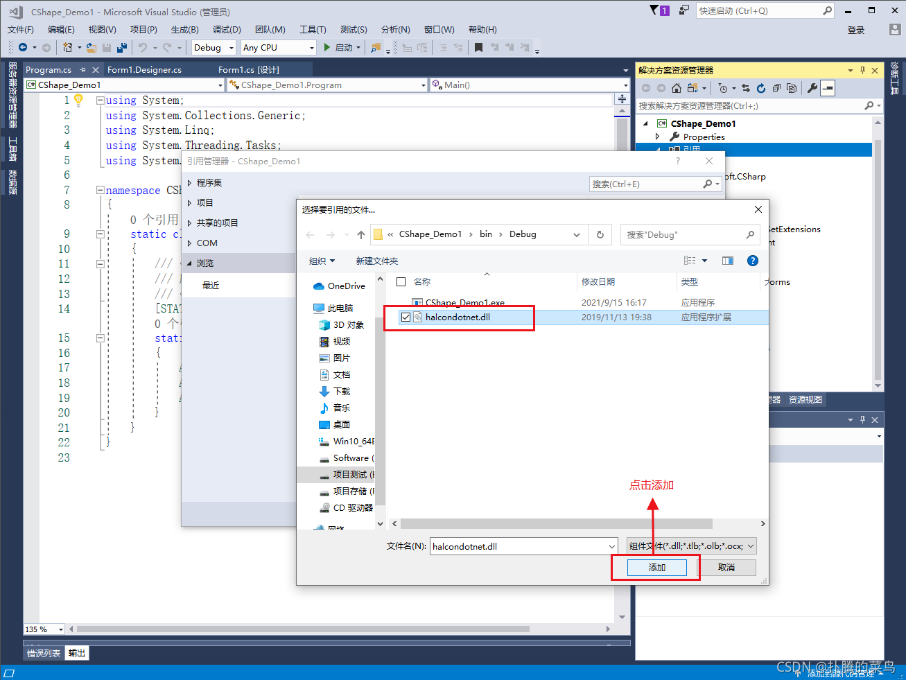Select 此电脑 in navigation pane

coord(340,308)
